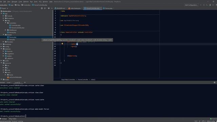Screen dimensions: 217x122
Task: Click Controller.php file icon in tree
Action: (x=10, y=25)
